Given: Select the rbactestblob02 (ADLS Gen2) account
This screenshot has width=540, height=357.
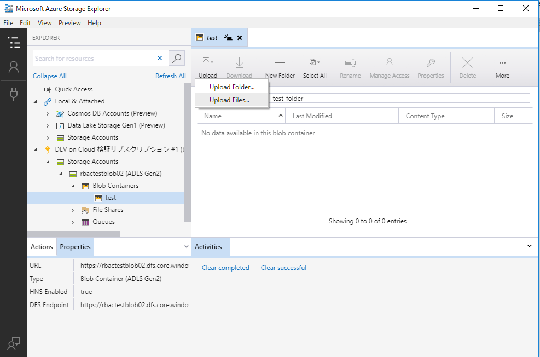Looking at the screenshot, I should coord(121,174).
